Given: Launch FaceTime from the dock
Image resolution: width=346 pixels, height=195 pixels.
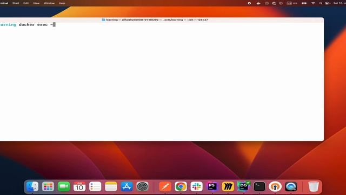Looking at the screenshot, I should coord(64,186).
